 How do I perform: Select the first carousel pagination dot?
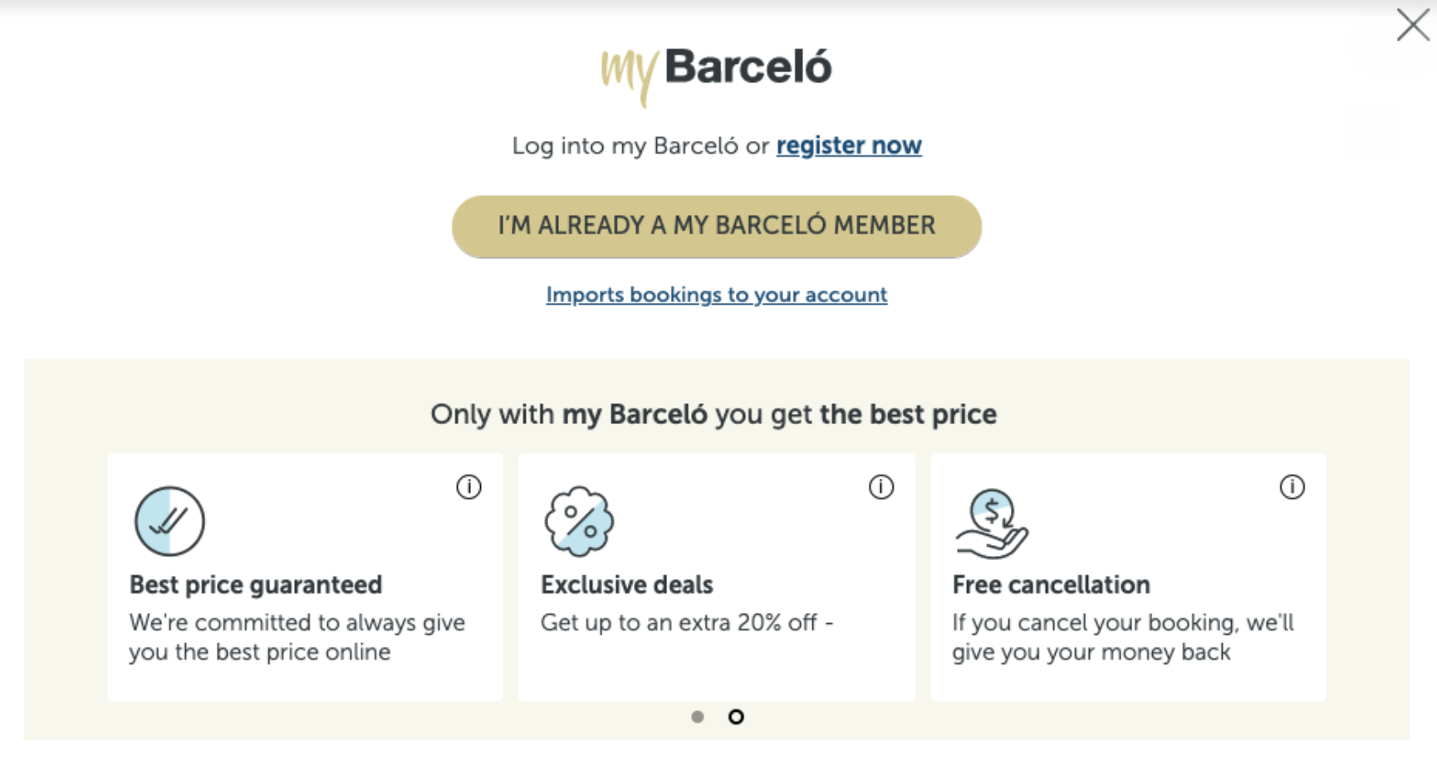(x=698, y=717)
